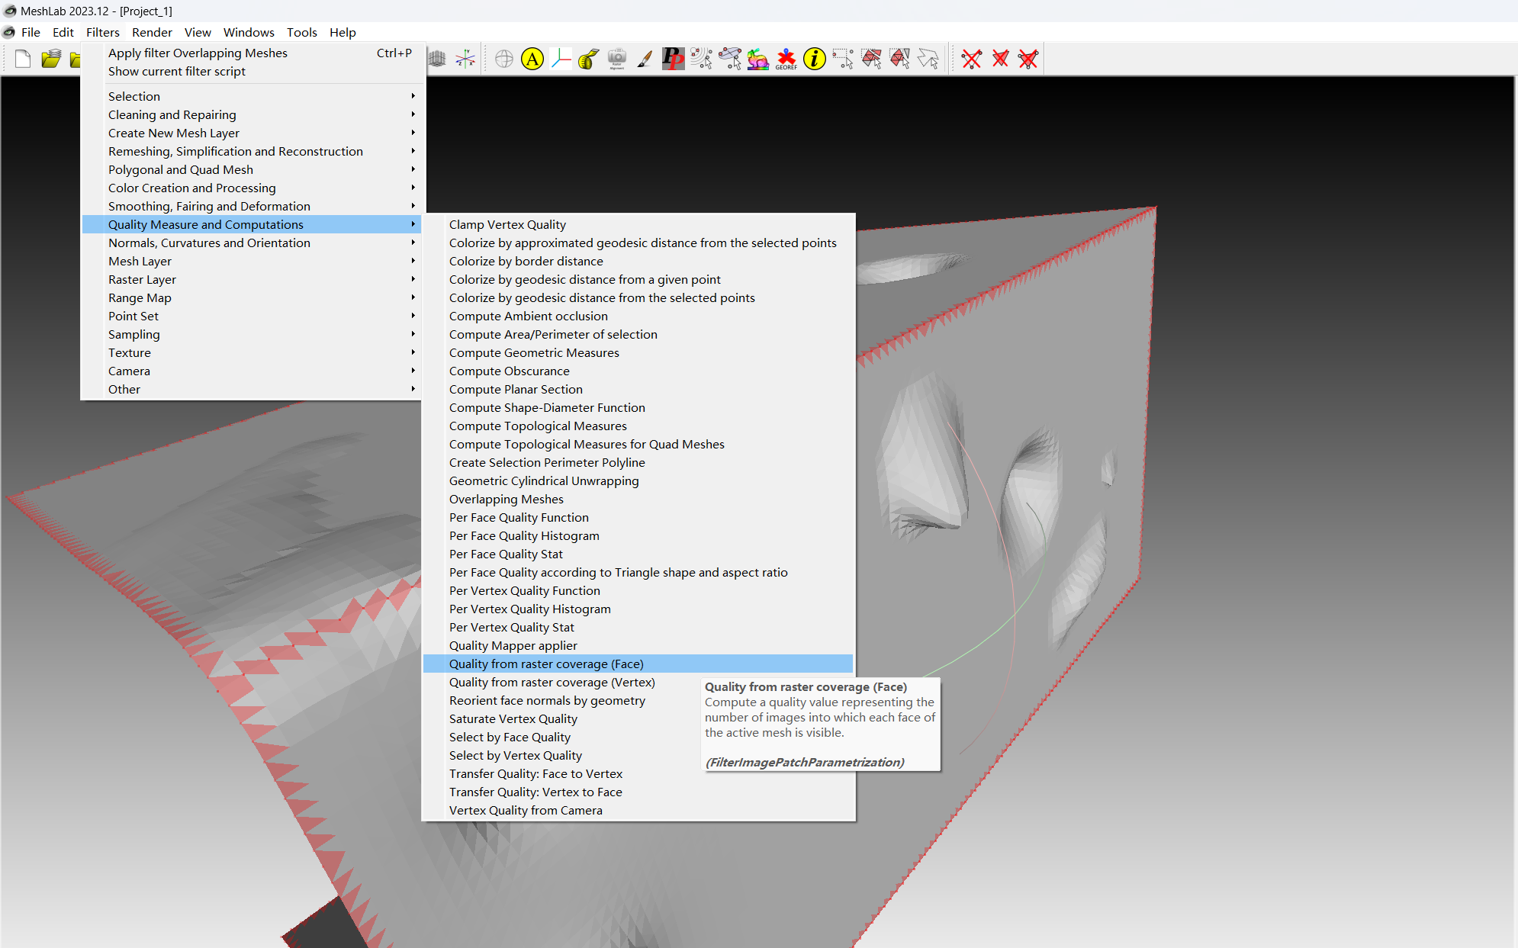Select Per Vertex Quality Histogram entry
This screenshot has width=1518, height=948.
coord(529,609)
